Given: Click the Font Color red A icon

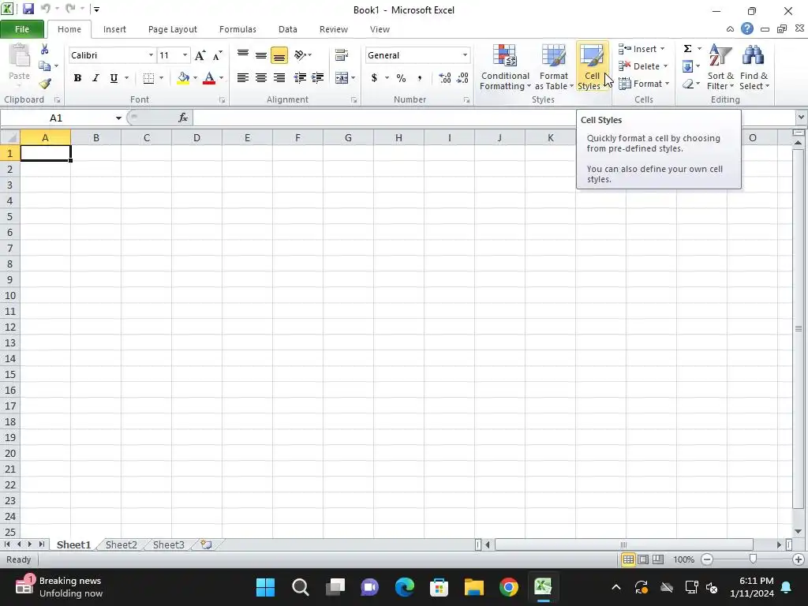Looking at the screenshot, I should pyautogui.click(x=208, y=78).
